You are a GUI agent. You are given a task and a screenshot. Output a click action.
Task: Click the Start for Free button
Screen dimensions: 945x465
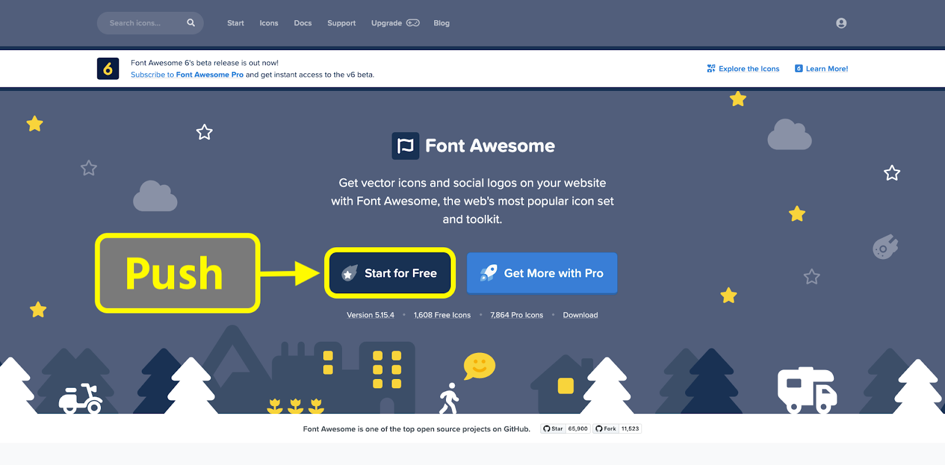pyautogui.click(x=390, y=273)
